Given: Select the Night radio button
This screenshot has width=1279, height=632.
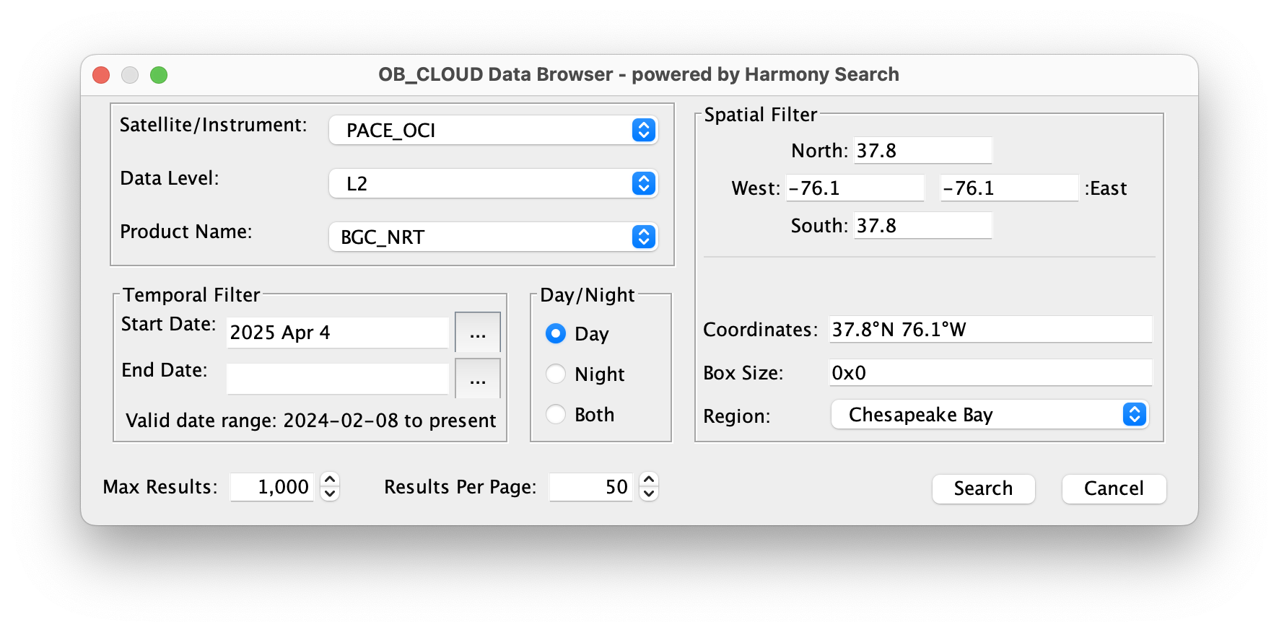Looking at the screenshot, I should pyautogui.click(x=556, y=374).
